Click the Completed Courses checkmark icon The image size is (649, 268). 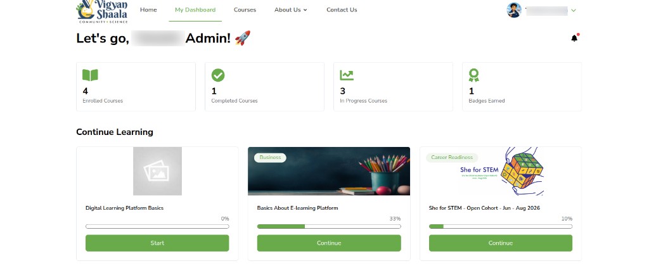[218, 75]
